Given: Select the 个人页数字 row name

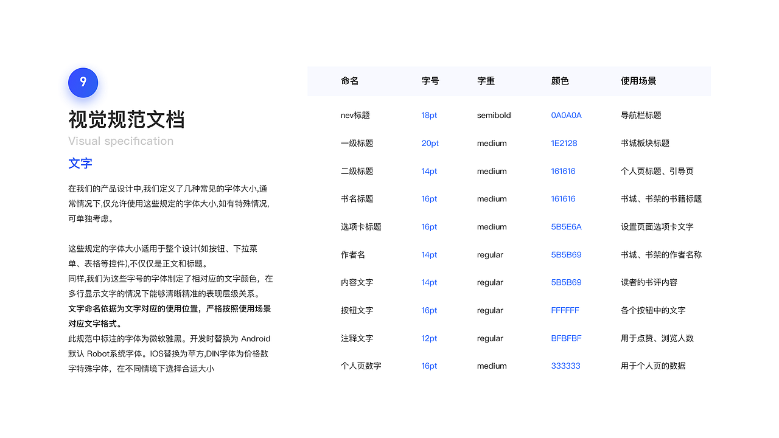Looking at the screenshot, I should click(x=362, y=366).
